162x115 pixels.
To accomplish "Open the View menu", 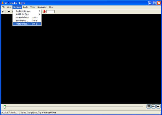I will pyautogui.click(x=9, y=7).
